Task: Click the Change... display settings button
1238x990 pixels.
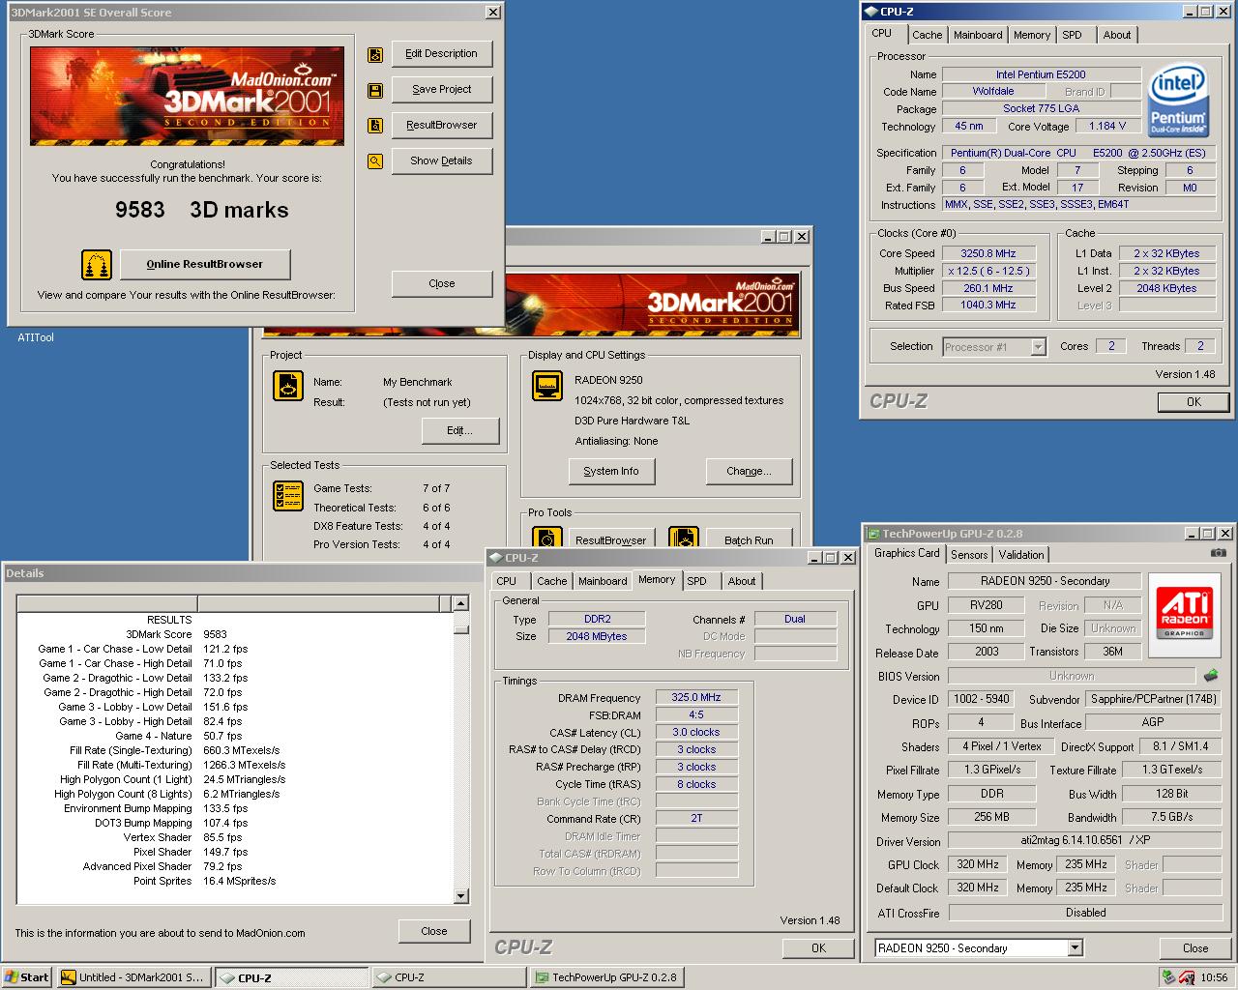Action: point(750,471)
